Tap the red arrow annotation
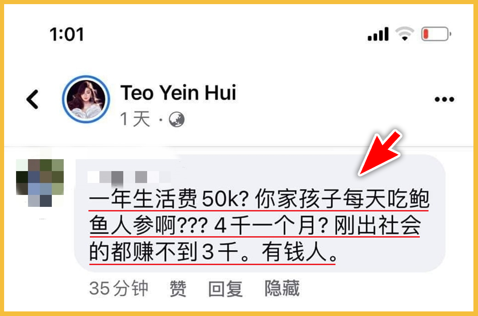 pos(379,153)
